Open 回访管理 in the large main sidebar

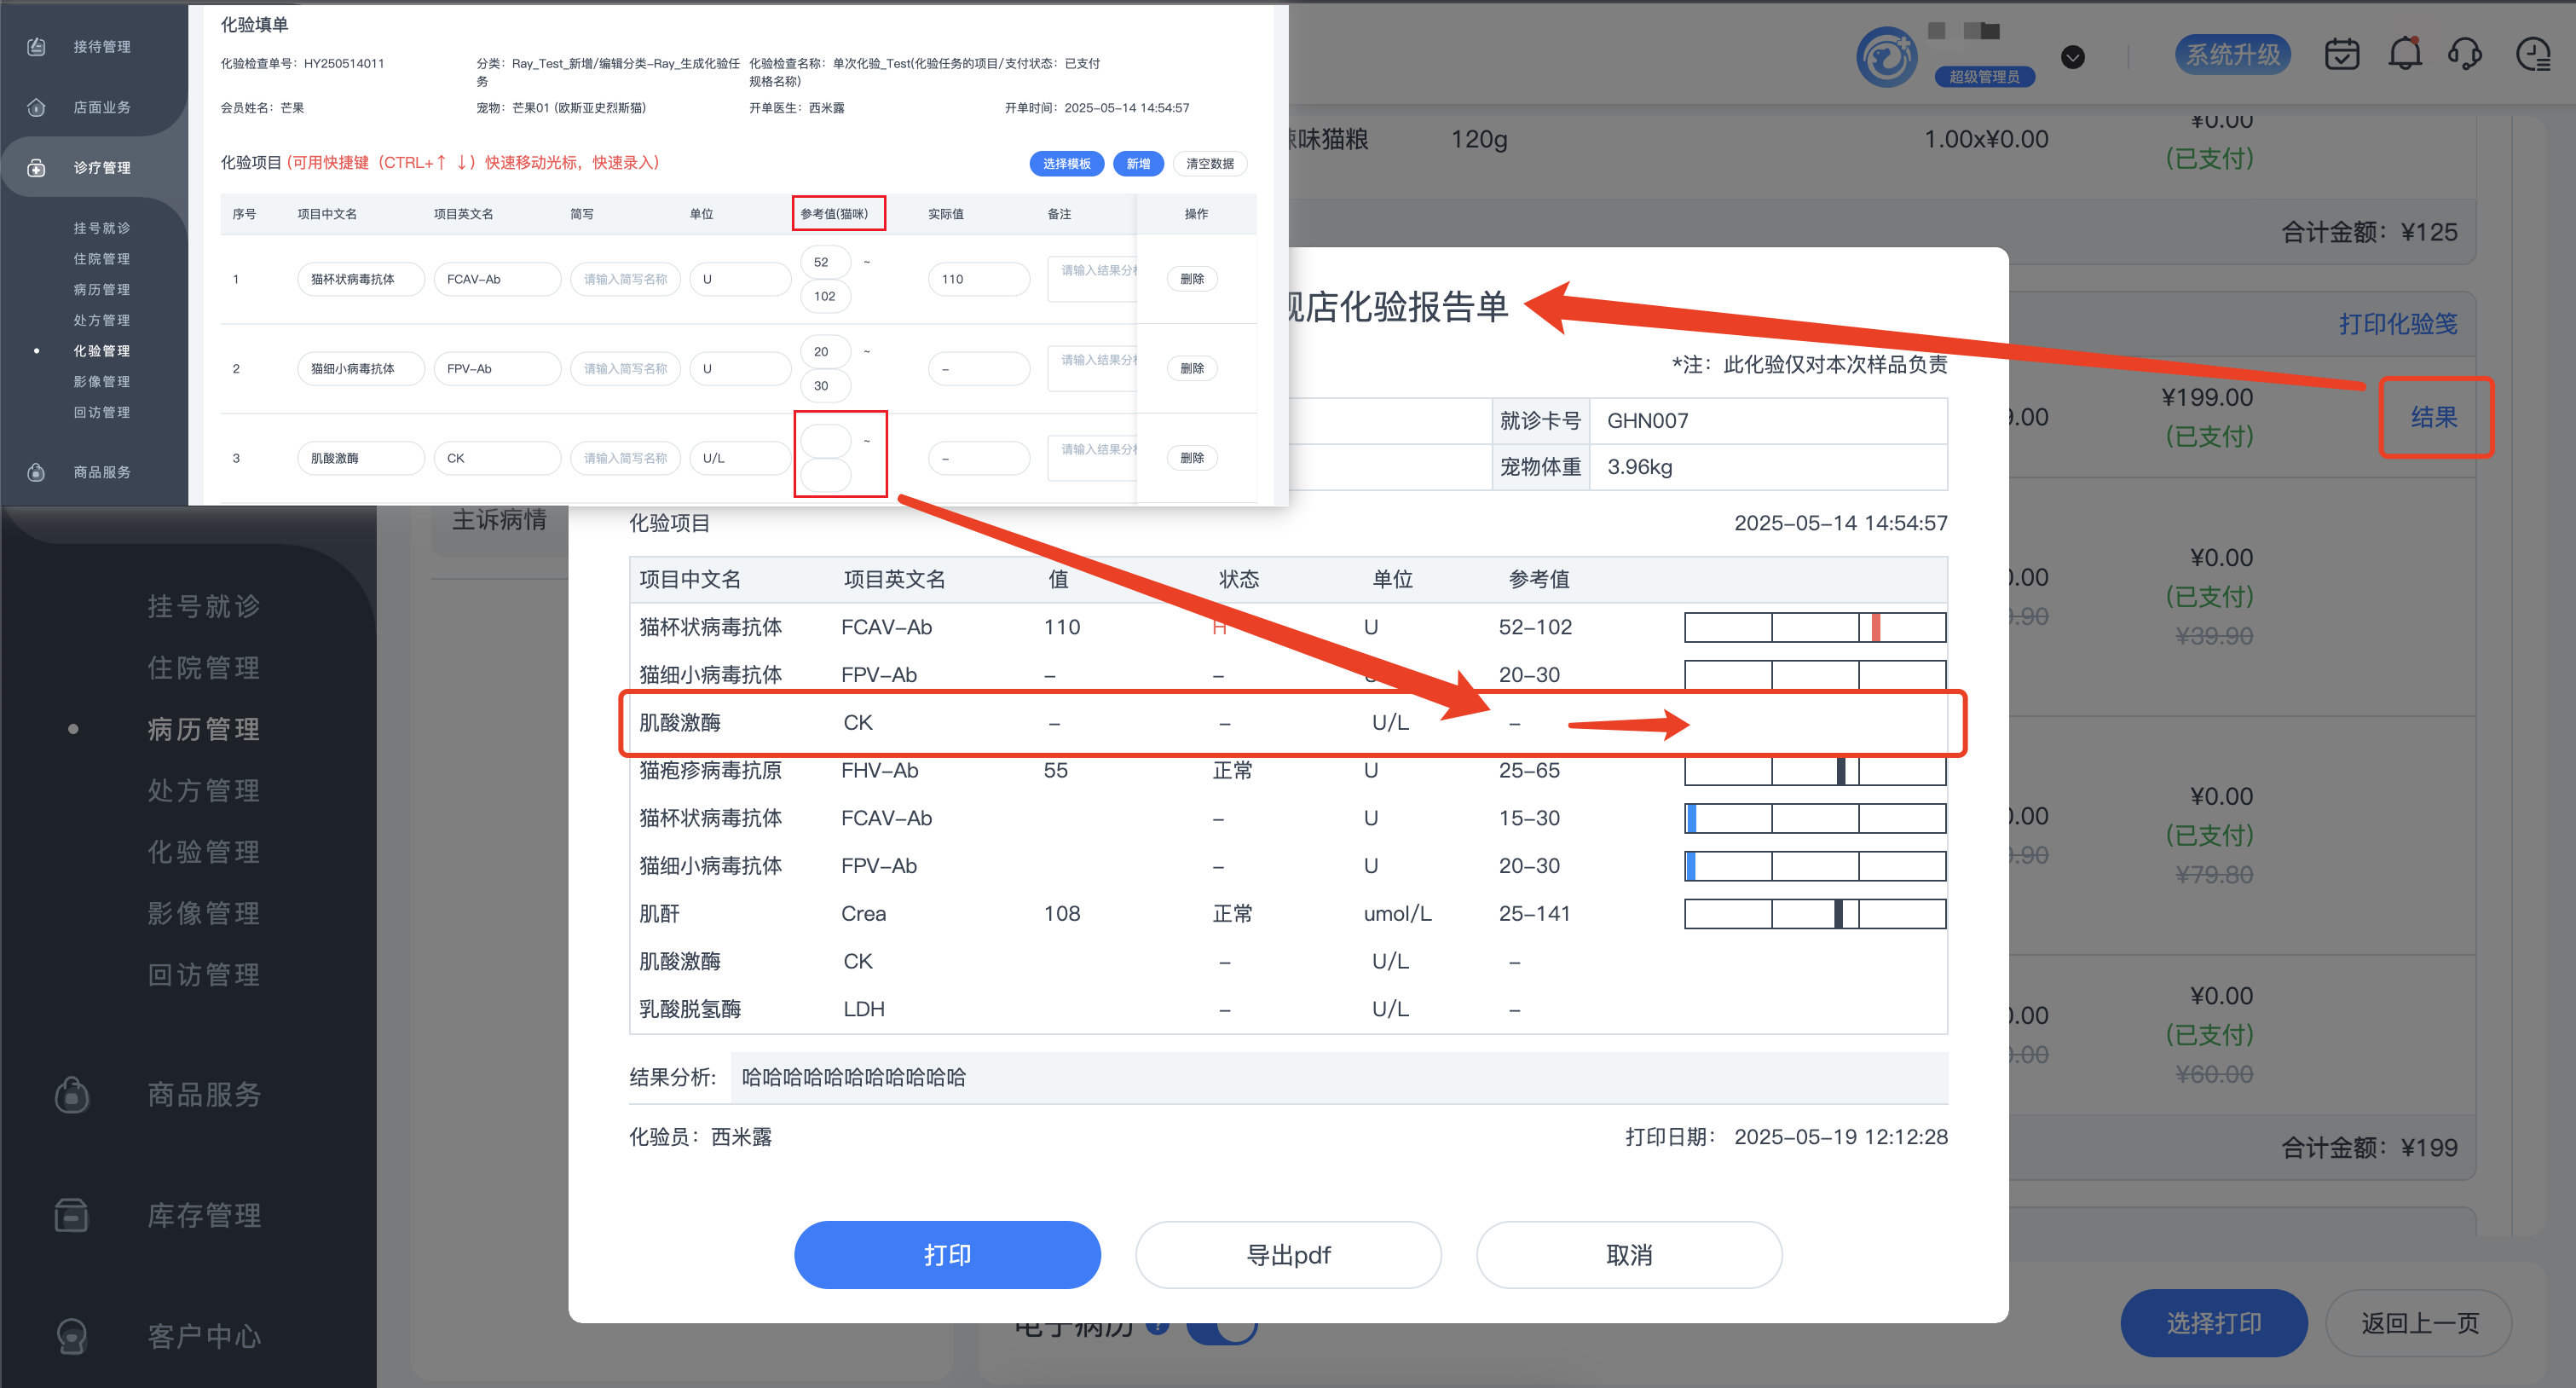pyautogui.click(x=204, y=975)
